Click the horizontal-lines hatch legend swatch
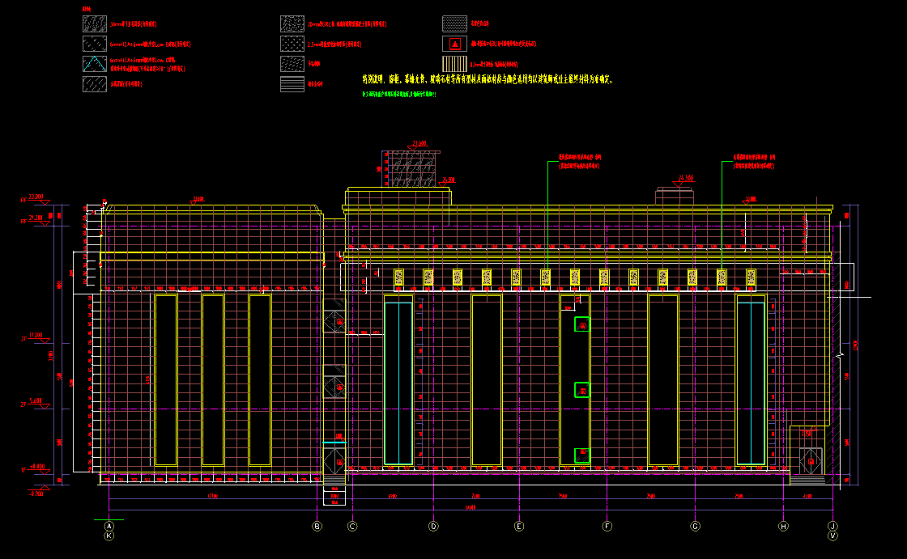The image size is (907, 559). (x=292, y=83)
